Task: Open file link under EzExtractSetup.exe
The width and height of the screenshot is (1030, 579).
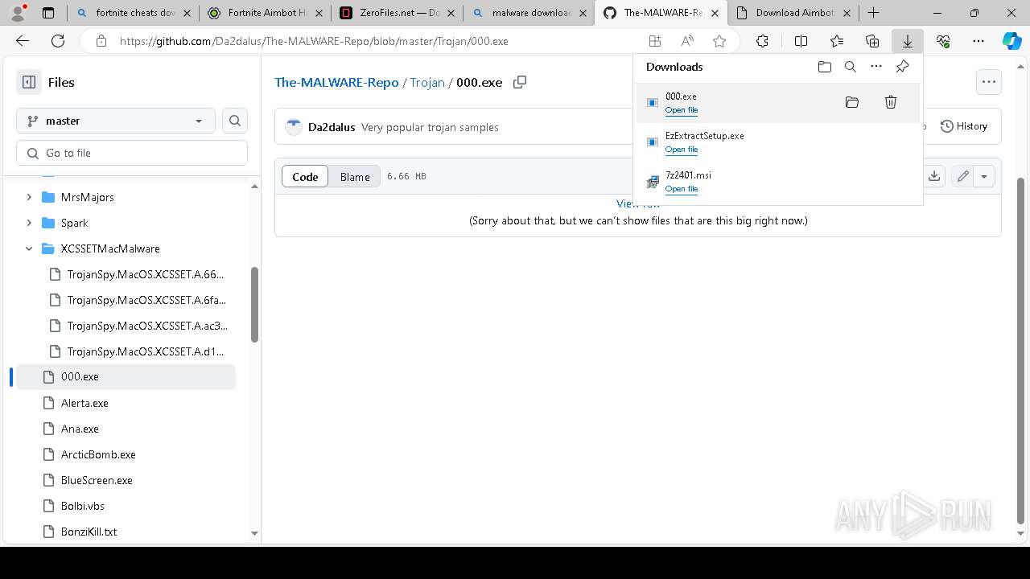Action: (x=682, y=150)
